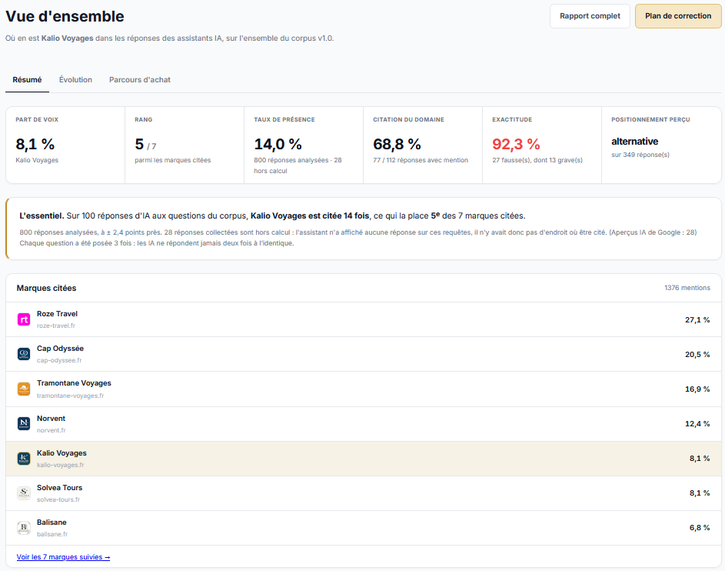
Task: Click the 1376 mentions count
Action: 687,288
